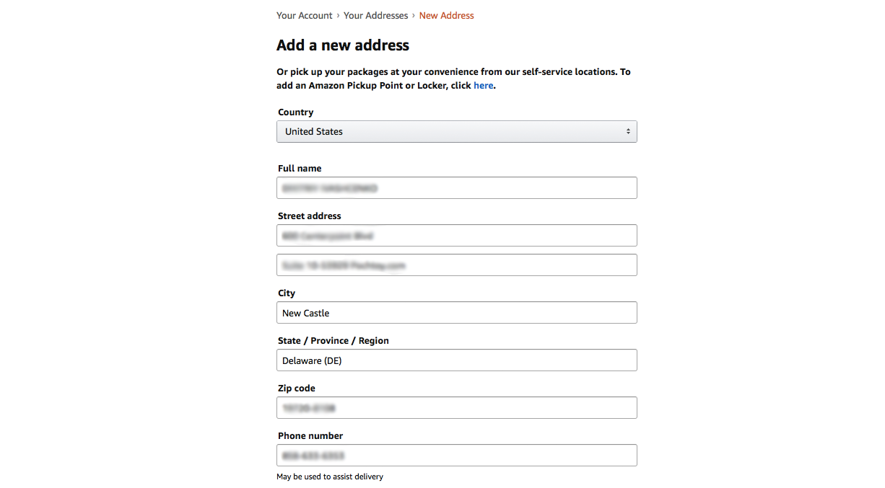The width and height of the screenshot is (885, 488).
Task: Click the Zip code label
Action: [297, 389]
